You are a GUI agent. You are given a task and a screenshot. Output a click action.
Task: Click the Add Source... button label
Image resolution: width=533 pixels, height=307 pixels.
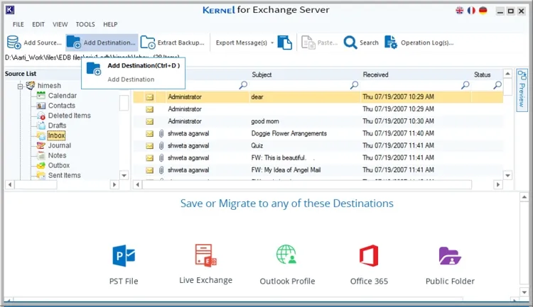point(43,43)
